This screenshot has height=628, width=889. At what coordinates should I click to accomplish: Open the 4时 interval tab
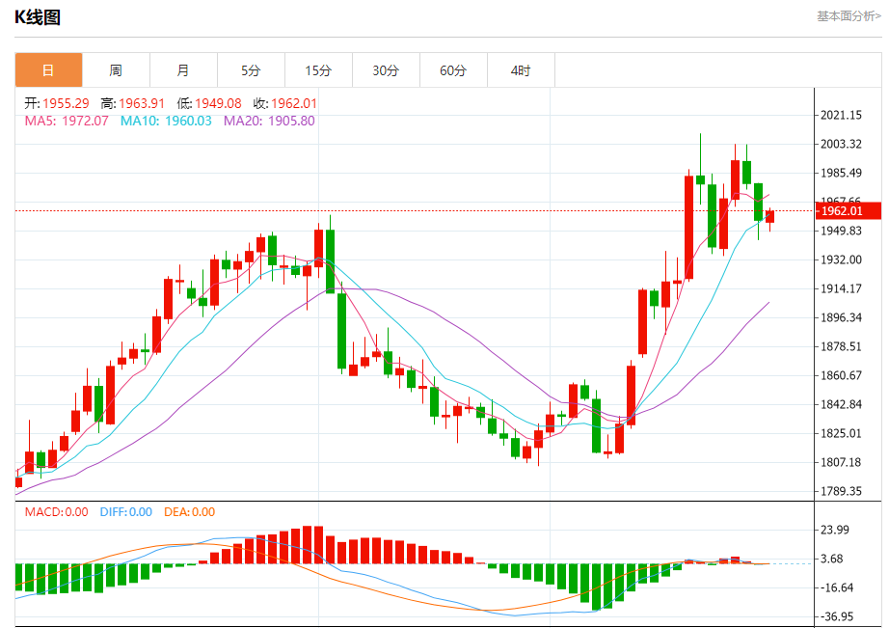point(521,70)
